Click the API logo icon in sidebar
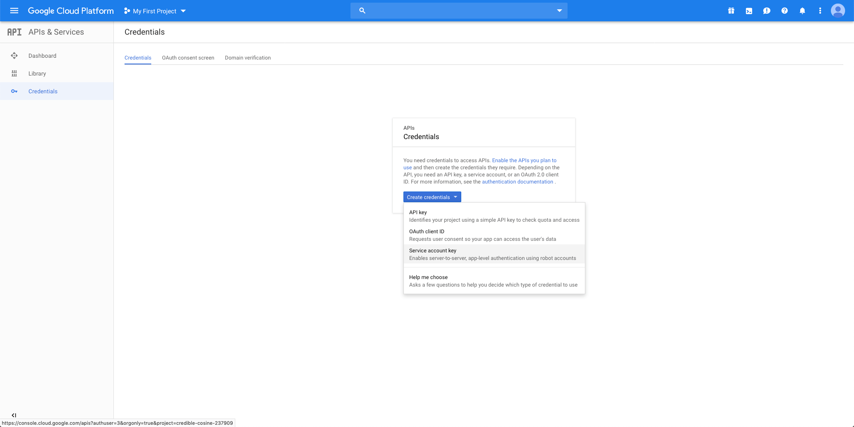854x427 pixels. pos(14,32)
